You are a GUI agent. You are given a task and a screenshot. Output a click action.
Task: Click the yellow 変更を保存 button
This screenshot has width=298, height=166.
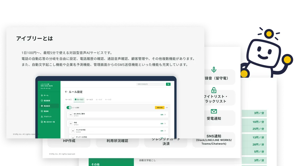click(x=160, y=107)
